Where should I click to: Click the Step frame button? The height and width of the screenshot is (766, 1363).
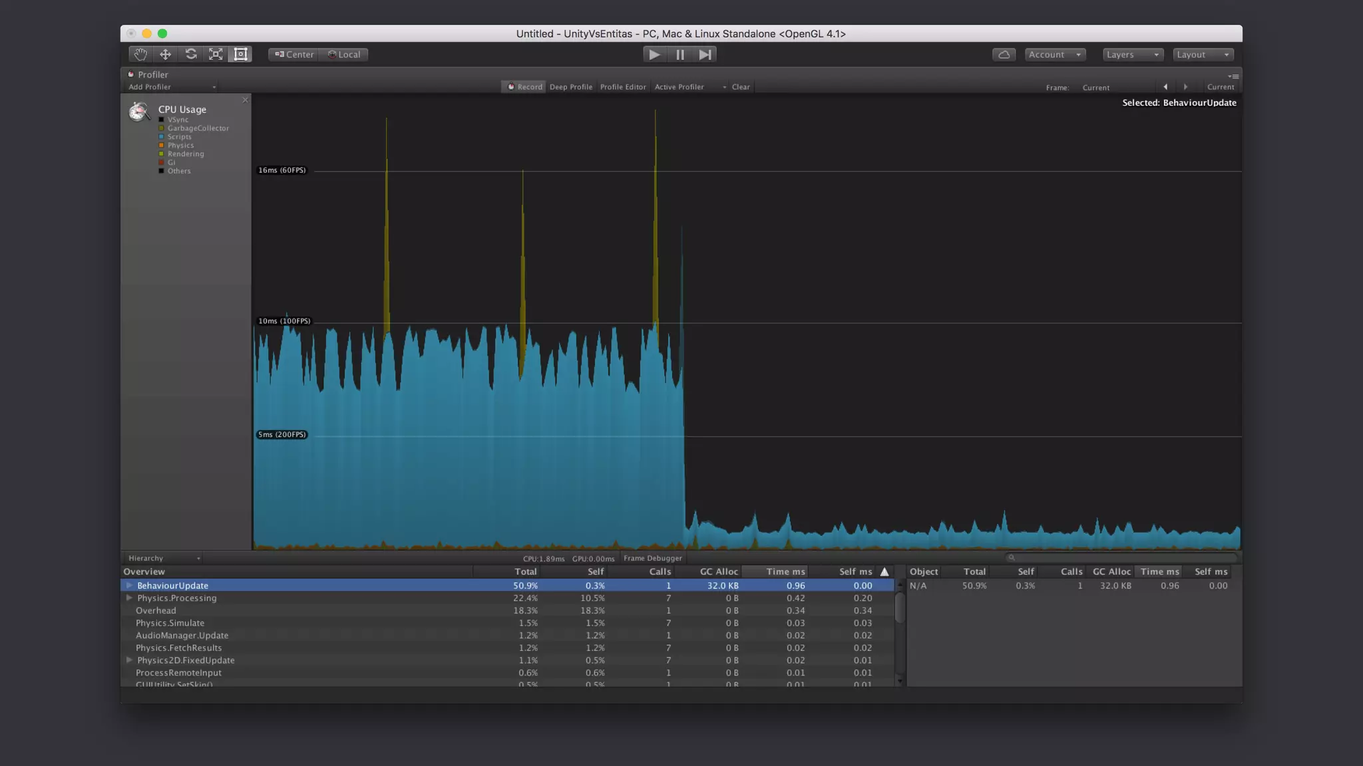[x=705, y=55]
